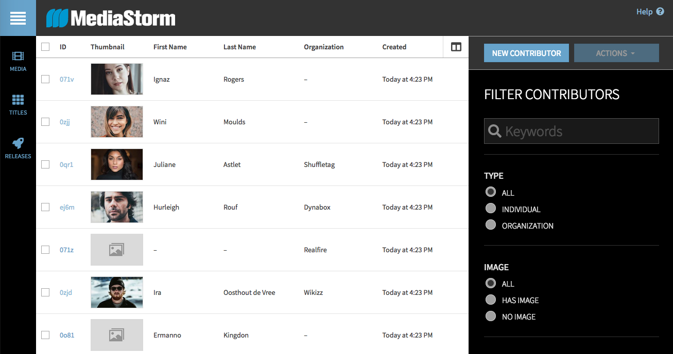Image resolution: width=673 pixels, height=354 pixels.
Task: Sort by the Created column header
Action: tap(394, 47)
